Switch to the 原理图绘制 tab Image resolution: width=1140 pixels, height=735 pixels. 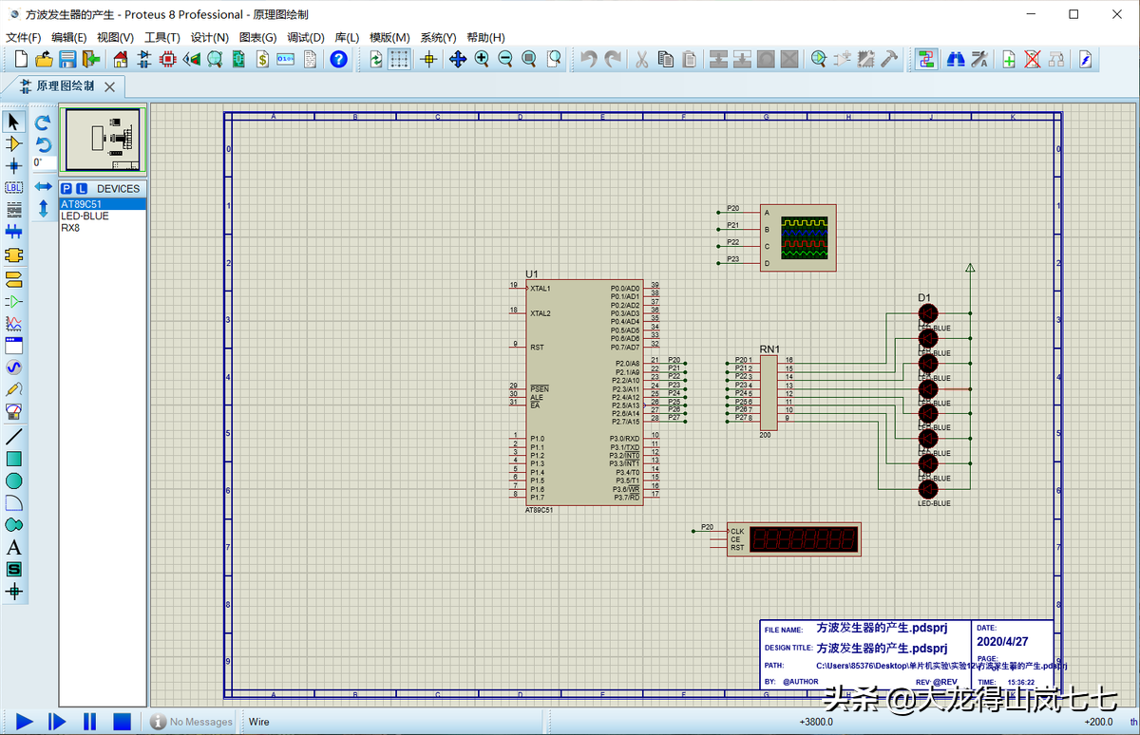65,86
